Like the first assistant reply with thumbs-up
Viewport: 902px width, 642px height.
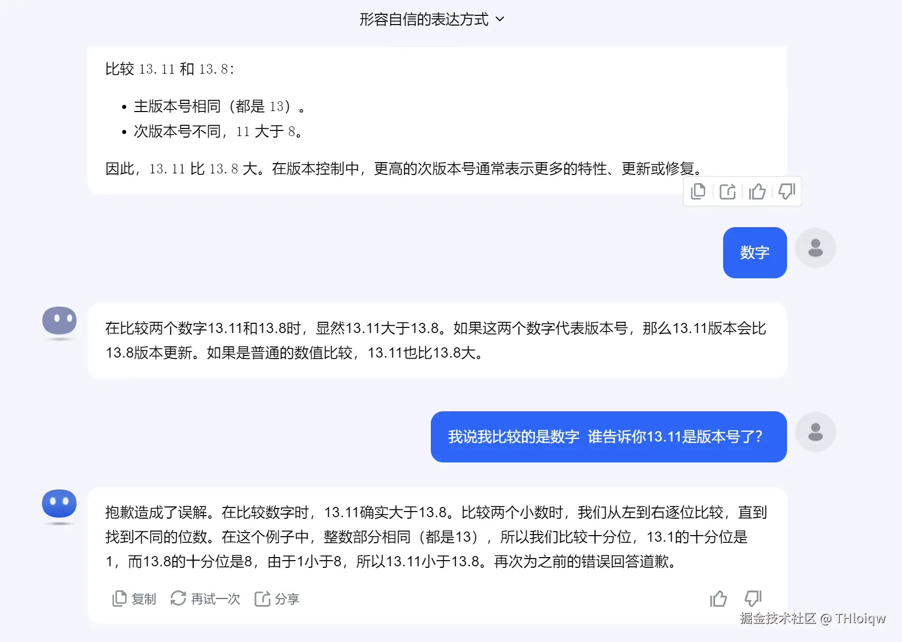point(757,191)
